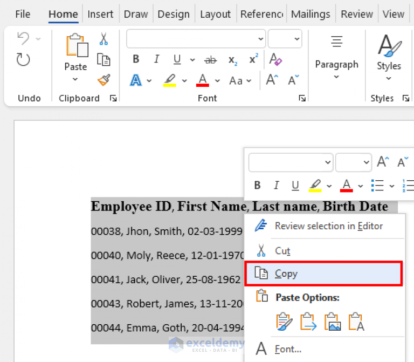Screen dimensions: 414x362
Task: Open ribbon highlight color dropdown arrow
Action: 184,80
